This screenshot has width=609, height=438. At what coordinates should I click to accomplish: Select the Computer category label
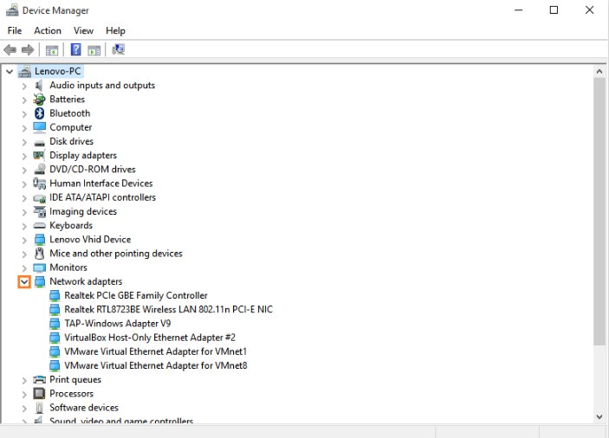70,127
